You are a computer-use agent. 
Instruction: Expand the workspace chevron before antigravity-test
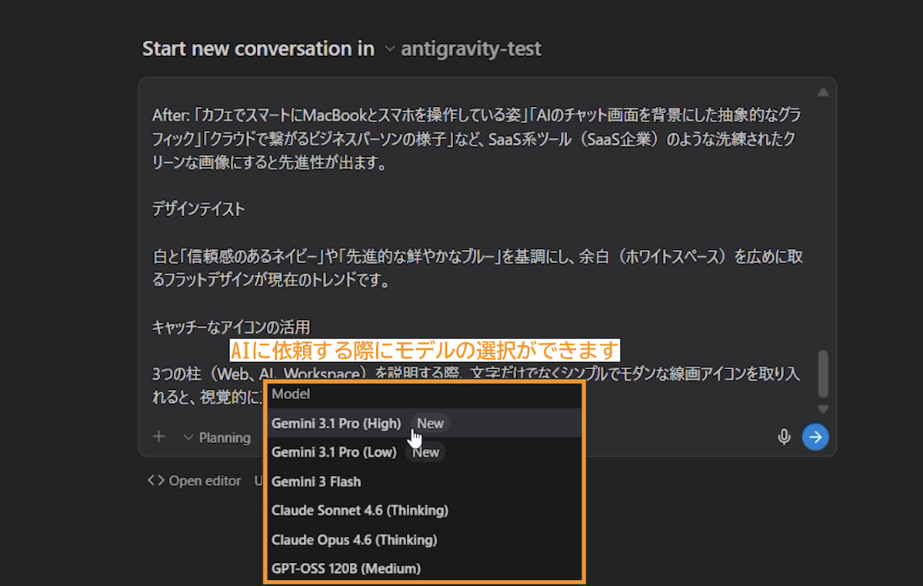coord(389,49)
